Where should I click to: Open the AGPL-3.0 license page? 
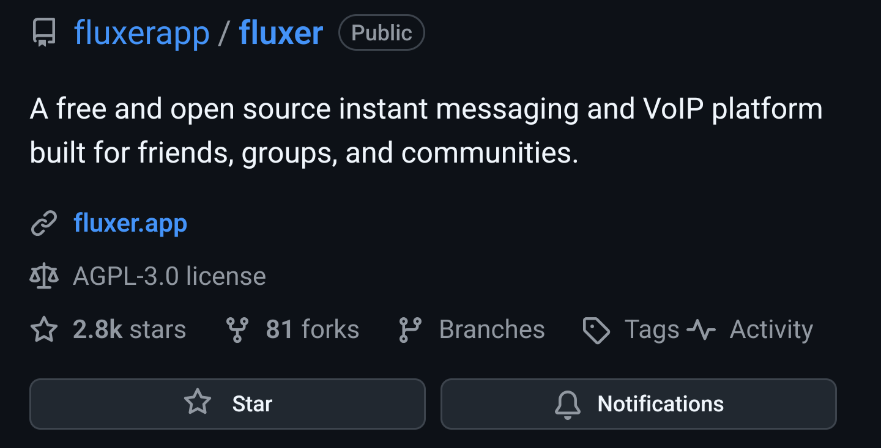point(169,276)
